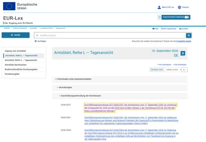The height and width of the screenshot is (142, 206).
Task: Click the Hilfe help link
Action: (x=155, y=29)
